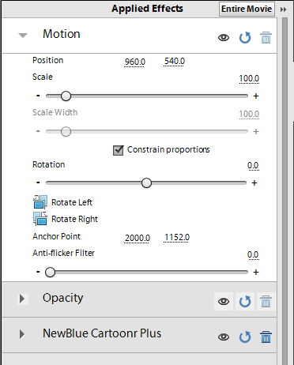Click the Rotation slider handle
The width and height of the screenshot is (294, 365).
(146, 182)
